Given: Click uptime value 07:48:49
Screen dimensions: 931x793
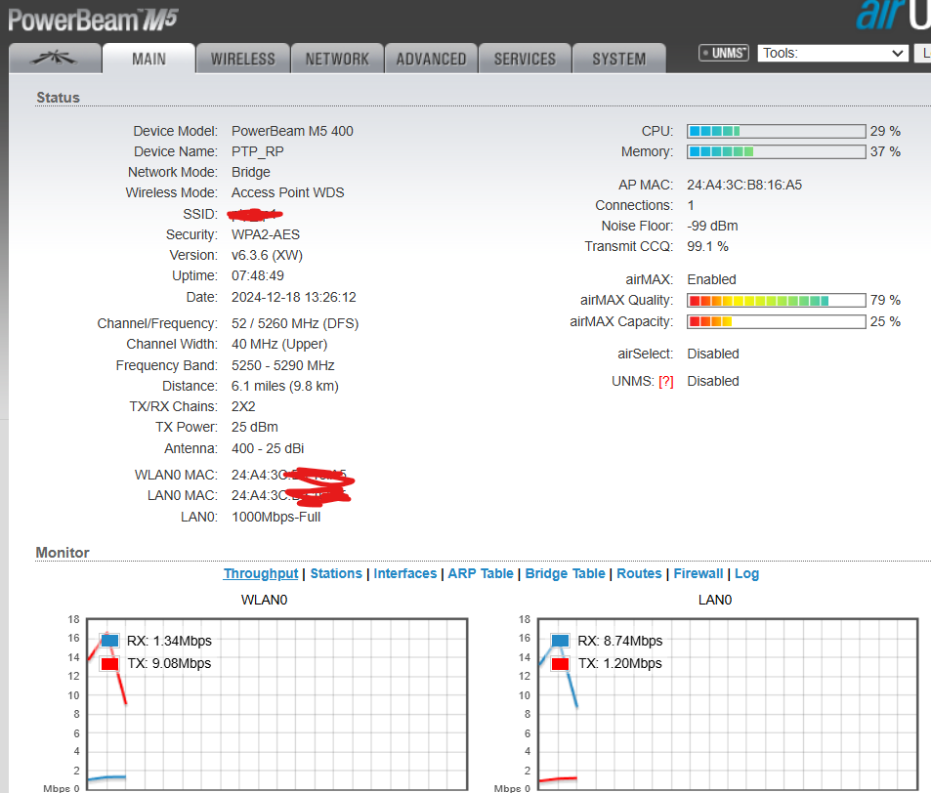Looking at the screenshot, I should click(x=258, y=276).
